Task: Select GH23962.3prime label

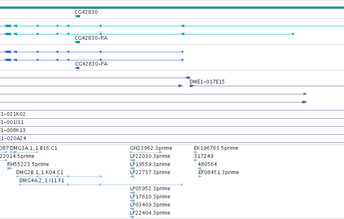Action: tap(151, 148)
